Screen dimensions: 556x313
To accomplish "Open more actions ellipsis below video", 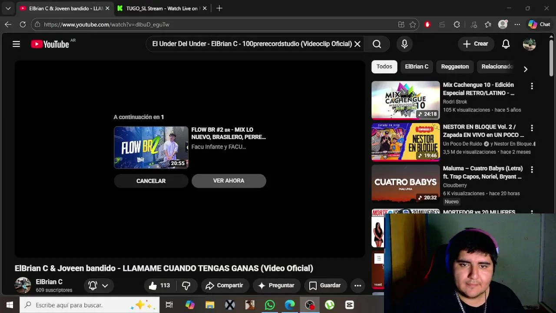I will click(357, 286).
